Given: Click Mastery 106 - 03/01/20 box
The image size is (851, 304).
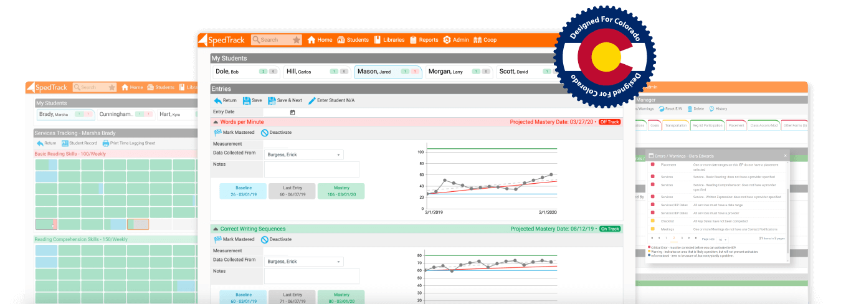Looking at the screenshot, I should (x=341, y=191).
